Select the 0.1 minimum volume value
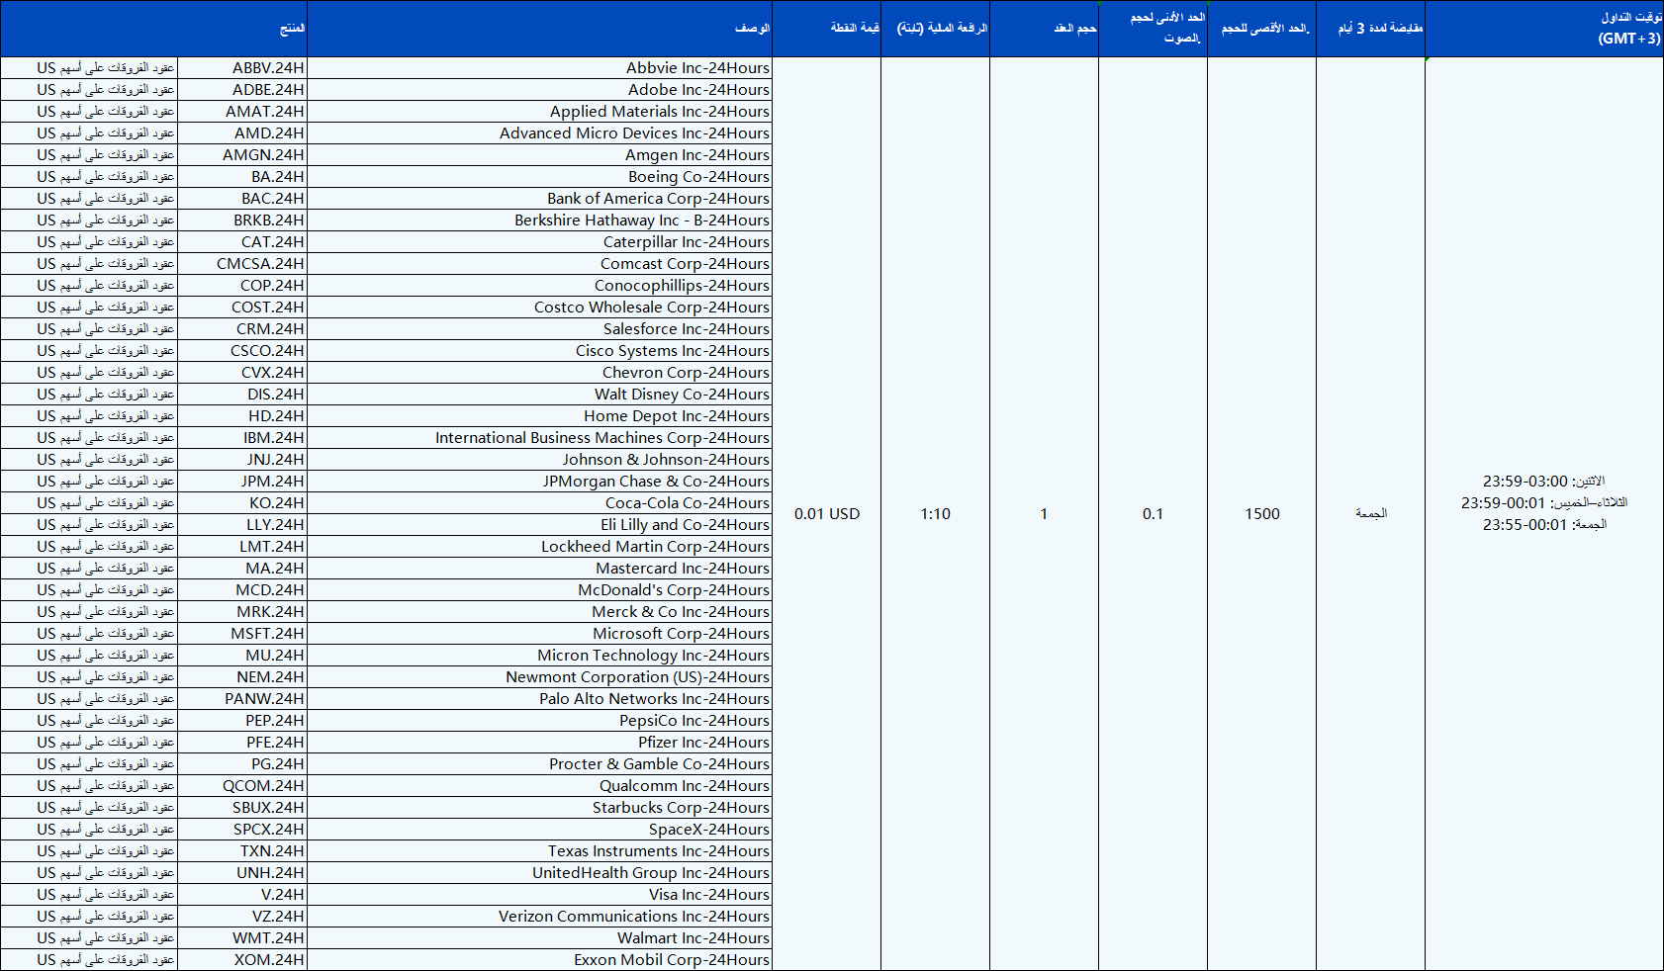This screenshot has width=1664, height=971. click(1153, 514)
